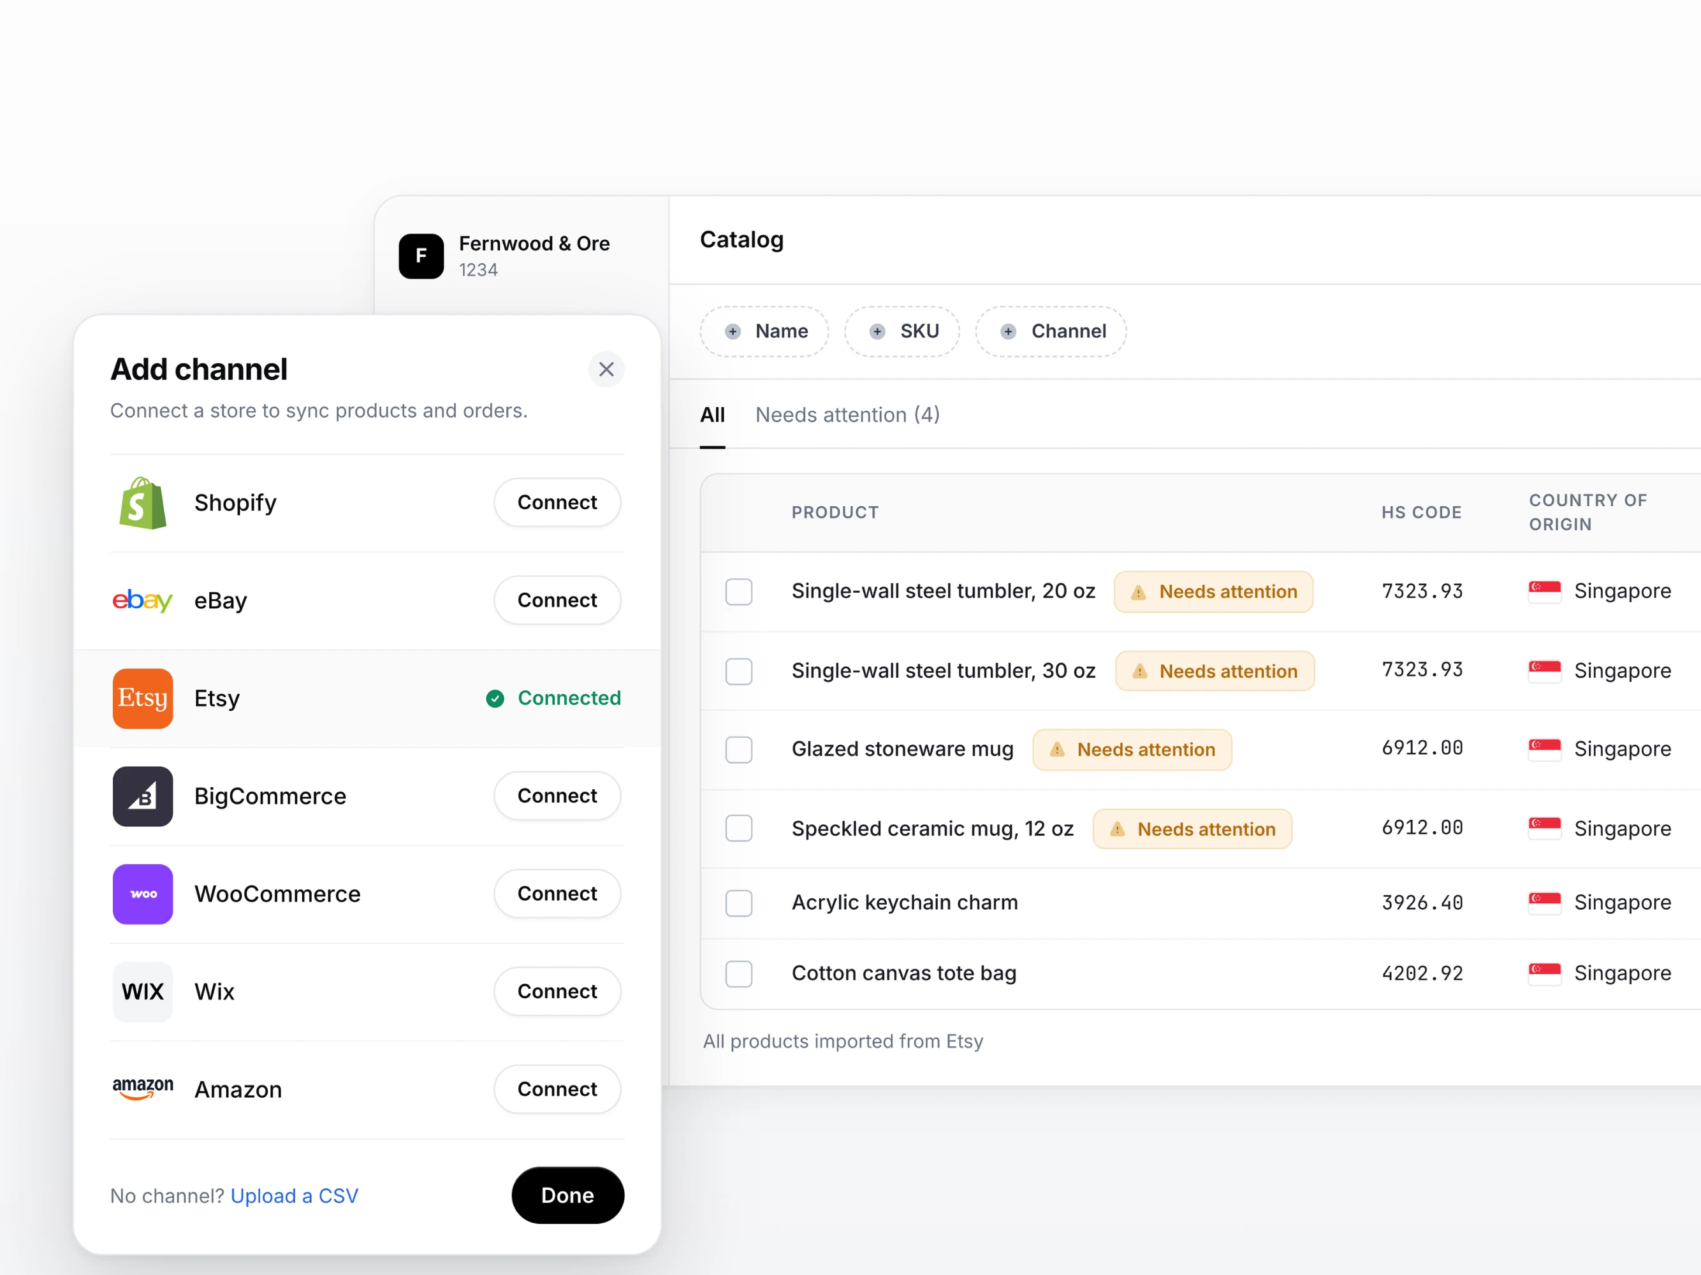Screen dimensions: 1701x1275
Task: Add a Channel filter
Action: click(1051, 331)
